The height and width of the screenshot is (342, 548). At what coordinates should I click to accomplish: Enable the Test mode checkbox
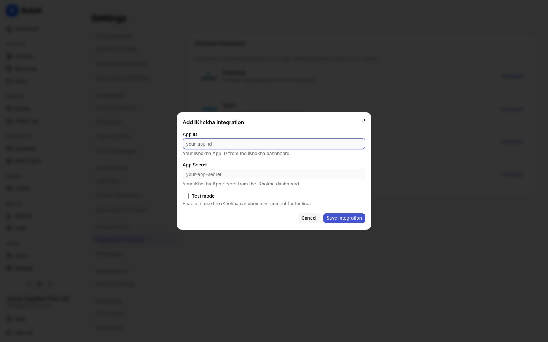[186, 196]
